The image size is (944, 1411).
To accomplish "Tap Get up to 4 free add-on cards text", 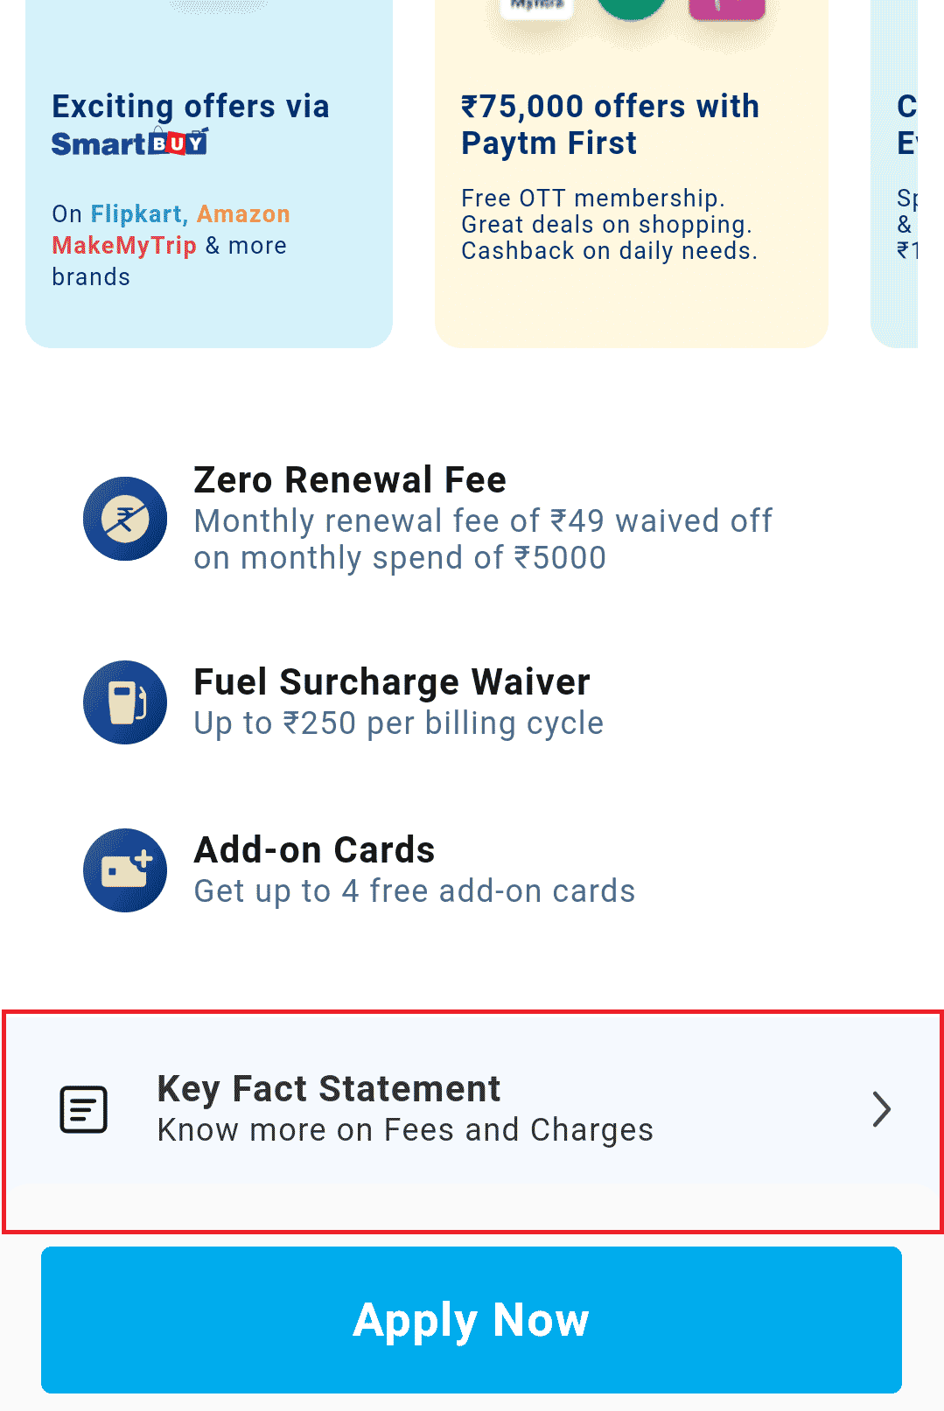I will coord(415,891).
